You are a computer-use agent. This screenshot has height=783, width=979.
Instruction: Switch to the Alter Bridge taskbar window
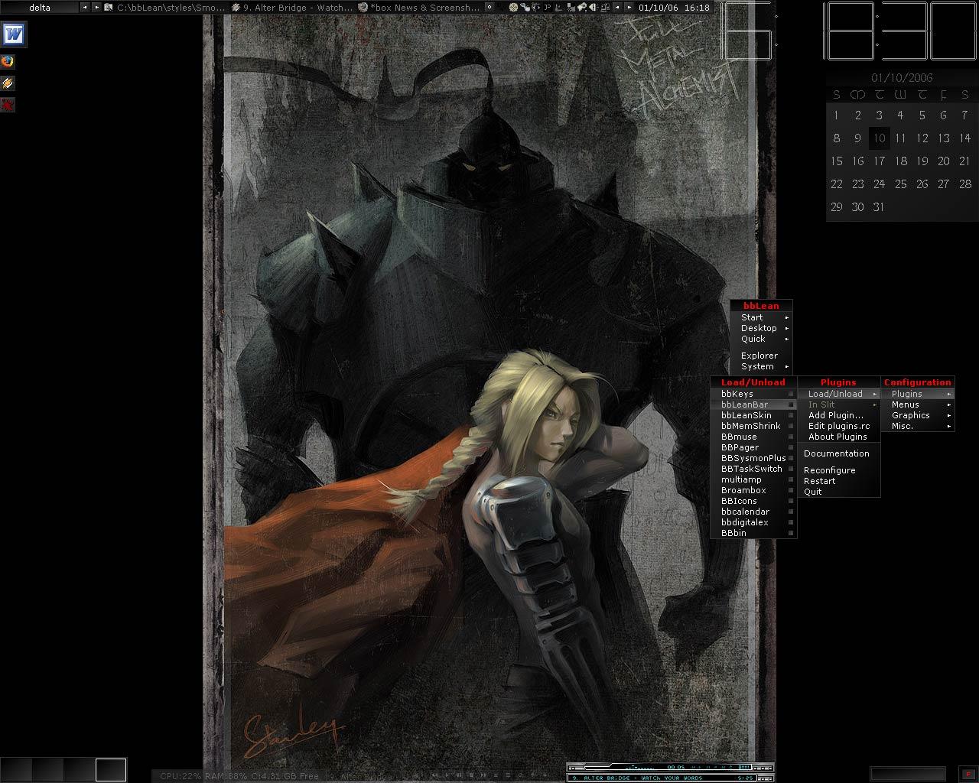coord(292,8)
